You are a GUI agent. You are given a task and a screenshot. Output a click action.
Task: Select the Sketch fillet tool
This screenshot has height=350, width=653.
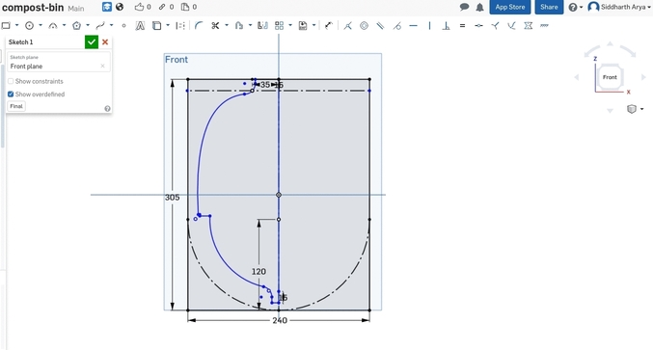coord(199,26)
